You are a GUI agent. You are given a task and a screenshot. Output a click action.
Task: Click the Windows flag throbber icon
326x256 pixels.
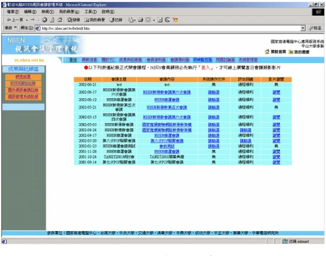318,12
